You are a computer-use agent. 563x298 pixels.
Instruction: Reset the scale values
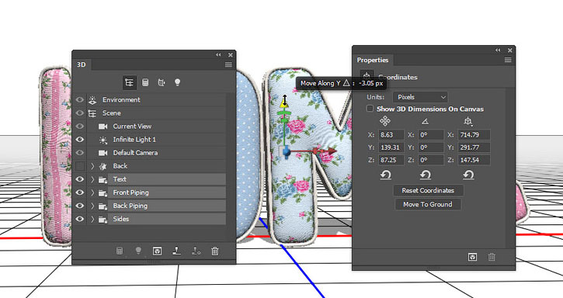point(468,175)
